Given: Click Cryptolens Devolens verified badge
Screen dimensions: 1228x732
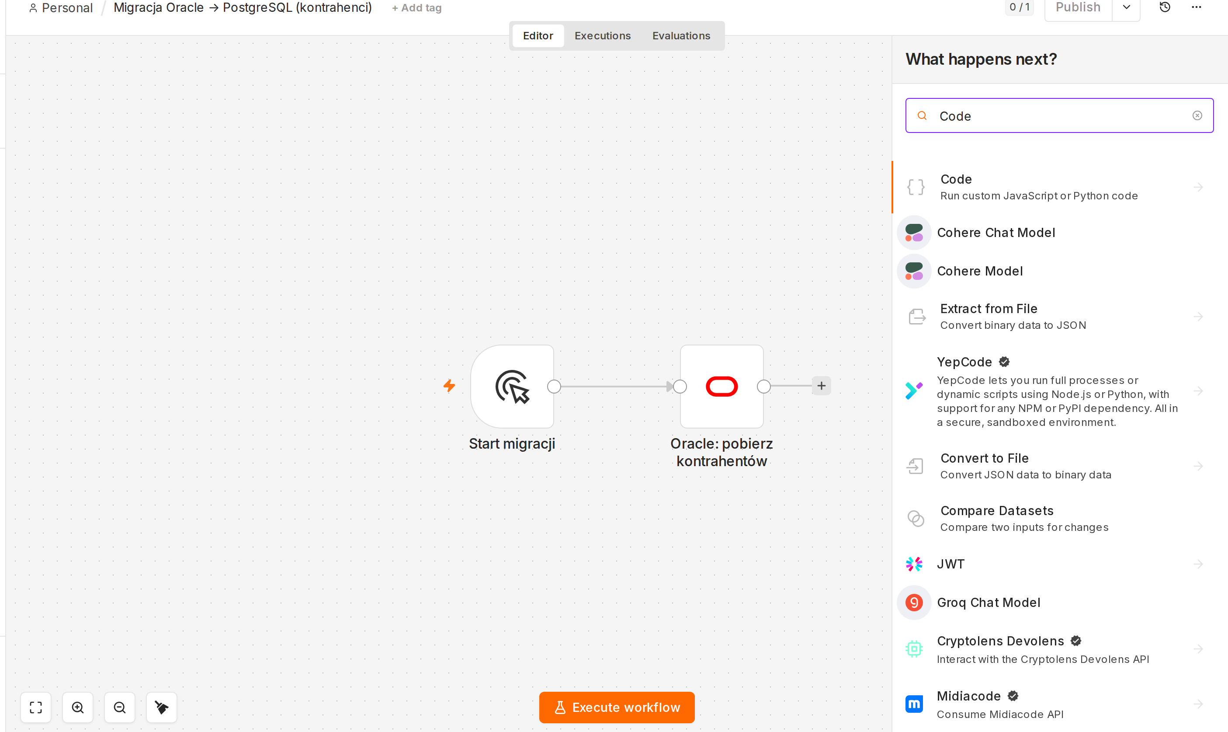Looking at the screenshot, I should pos(1075,641).
